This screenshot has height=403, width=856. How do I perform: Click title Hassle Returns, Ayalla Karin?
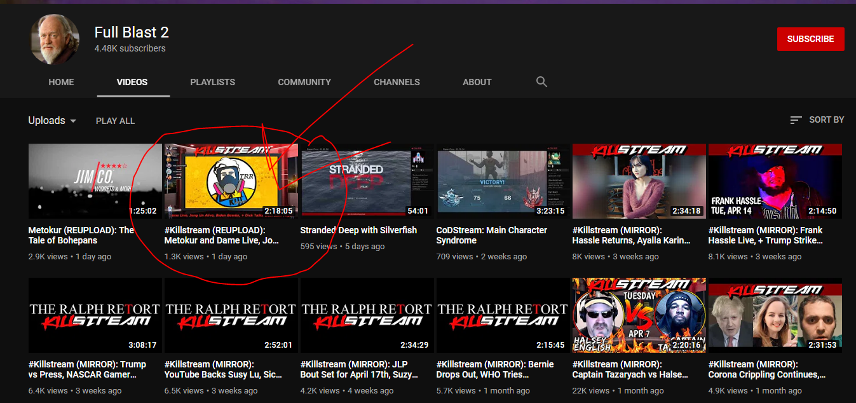(x=630, y=235)
